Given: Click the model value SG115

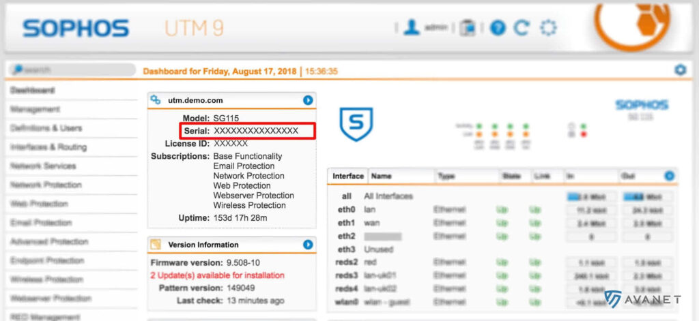Looking at the screenshot, I should 226,119.
